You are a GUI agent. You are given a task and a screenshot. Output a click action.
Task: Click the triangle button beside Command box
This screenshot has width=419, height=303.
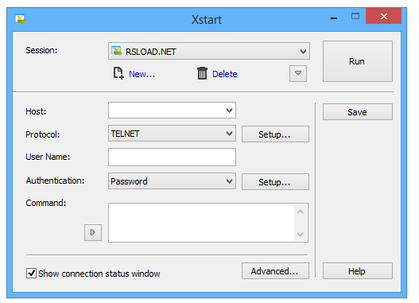pos(93,232)
